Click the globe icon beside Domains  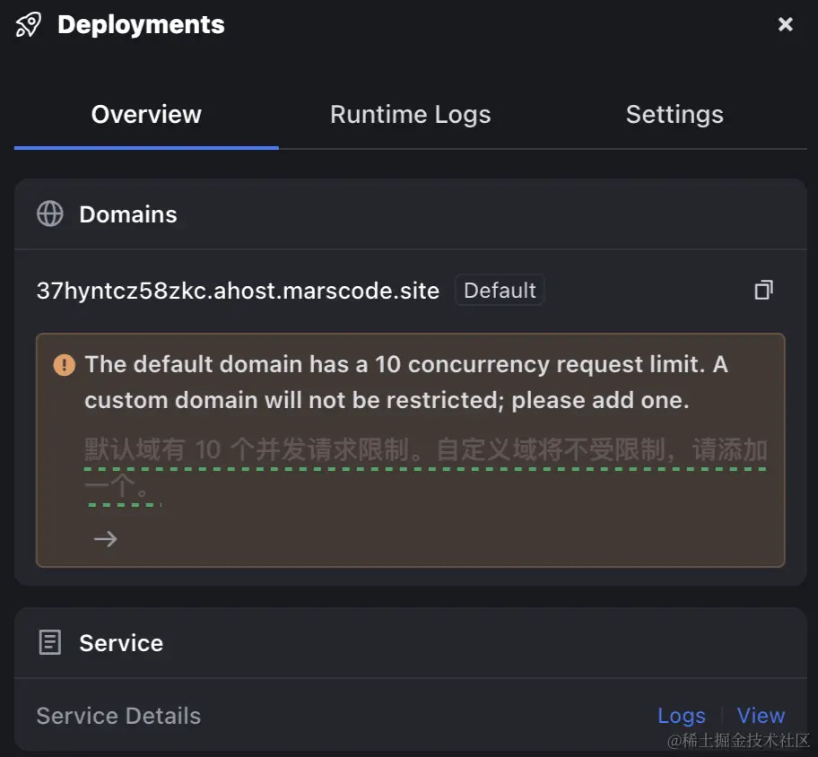coord(50,214)
